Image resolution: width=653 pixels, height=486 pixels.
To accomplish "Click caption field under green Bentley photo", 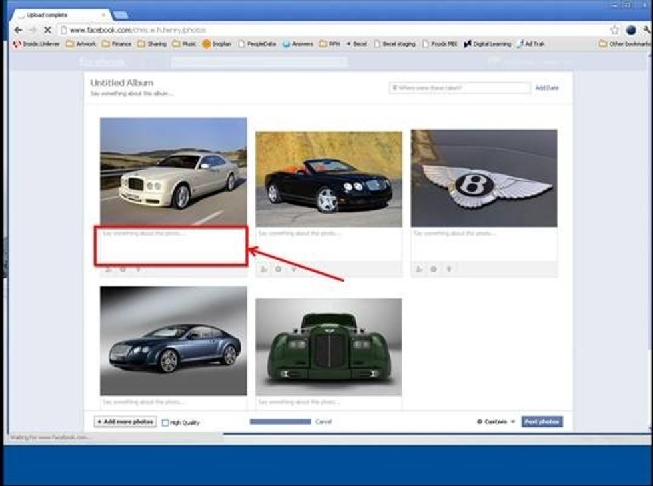I will pyautogui.click(x=329, y=403).
